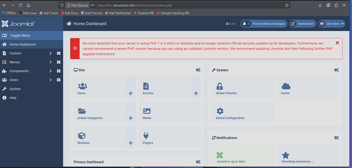Image resolution: width=352 pixels, height=168 pixels.
Task: Open Components dashboard grid icon
Action: coord(59,71)
